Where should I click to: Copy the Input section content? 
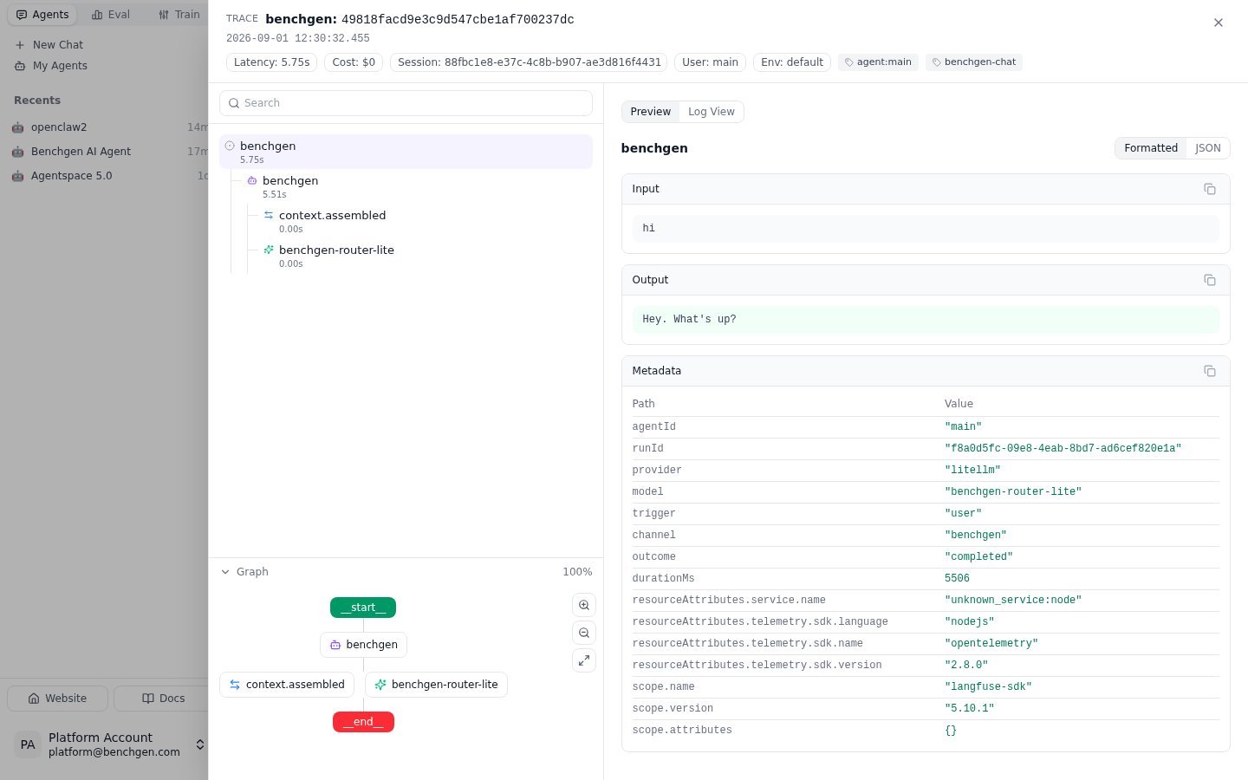coord(1210,189)
